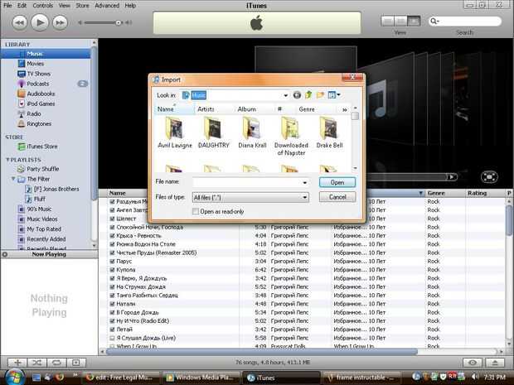This screenshot has height=385, width=514.
Task: Collapse The Filter playlist folder
Action: (x=13, y=179)
